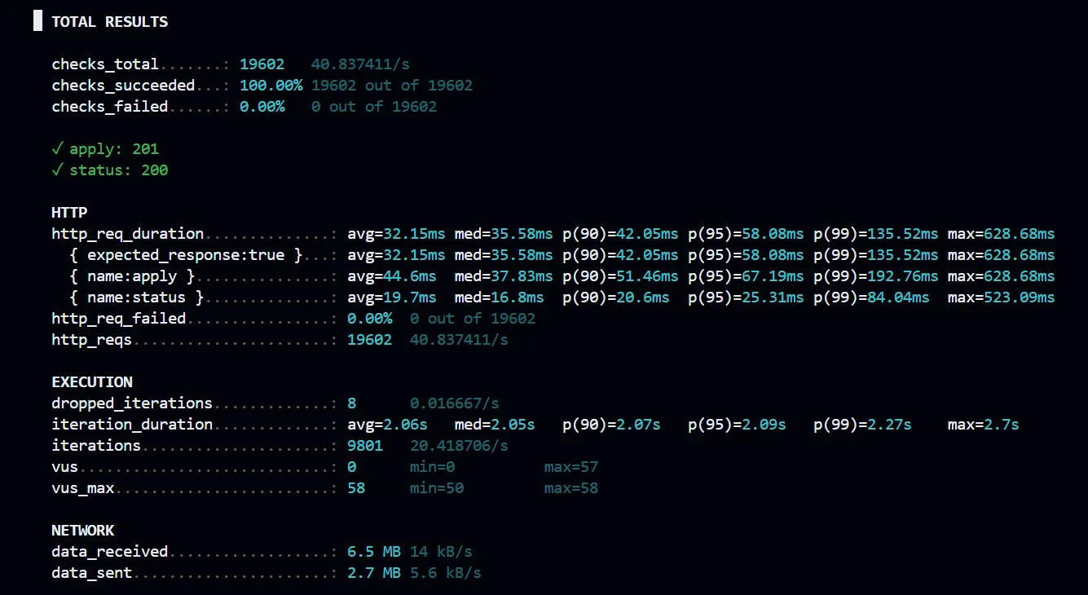The height and width of the screenshot is (595, 1088).
Task: Click the "TOTAL RESULTS" heading
Action: click(x=110, y=22)
